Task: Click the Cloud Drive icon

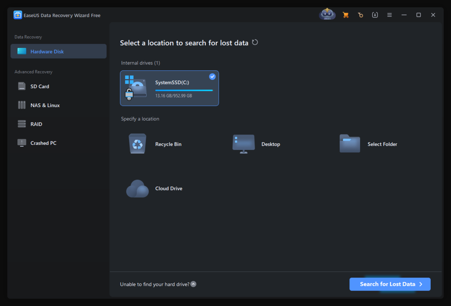Action: tap(137, 189)
